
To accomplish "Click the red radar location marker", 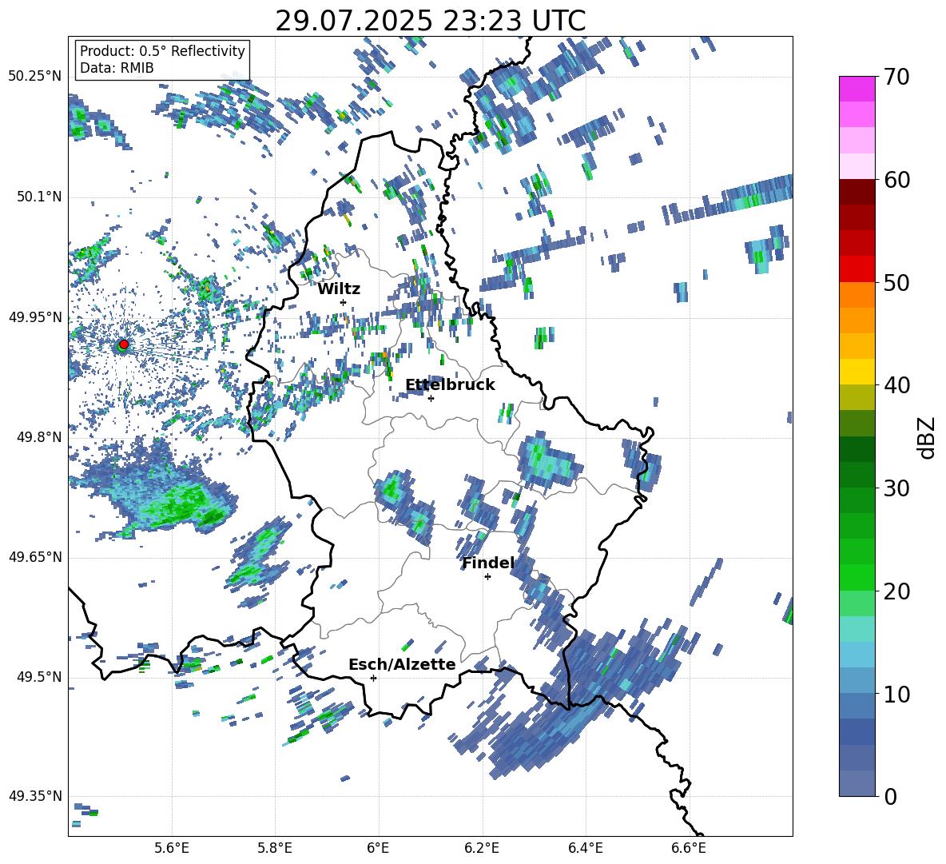I will 124,344.
